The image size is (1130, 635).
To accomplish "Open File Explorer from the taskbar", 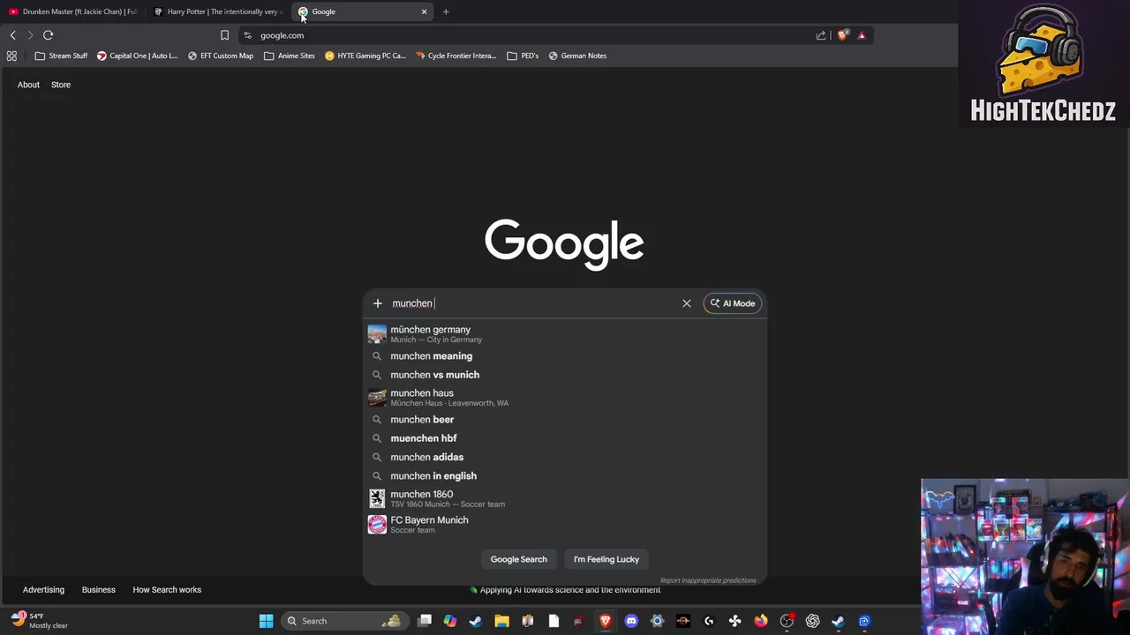I will [501, 621].
